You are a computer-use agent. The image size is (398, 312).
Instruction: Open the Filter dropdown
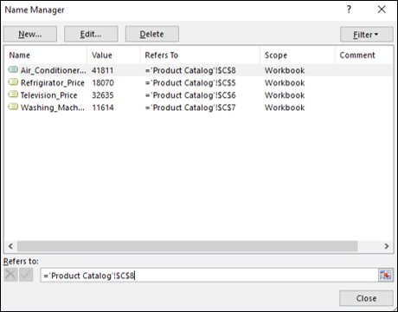[366, 35]
